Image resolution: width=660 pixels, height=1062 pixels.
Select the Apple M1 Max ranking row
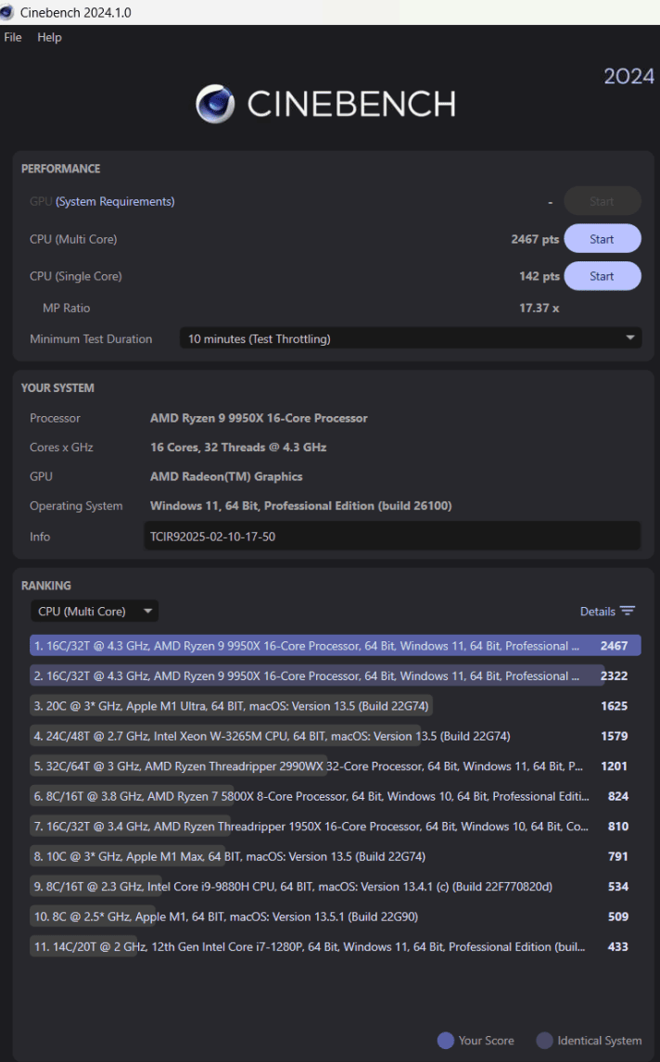(336, 856)
